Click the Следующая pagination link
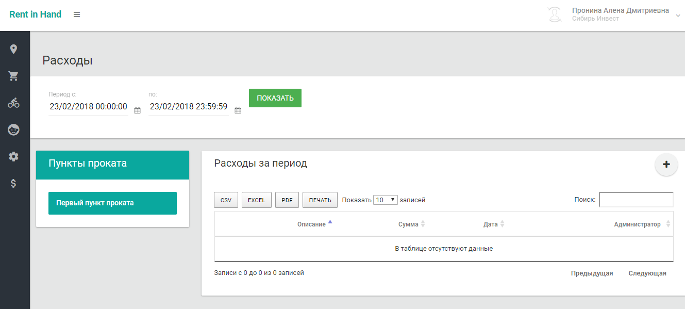The height and width of the screenshot is (309, 685). (x=647, y=273)
